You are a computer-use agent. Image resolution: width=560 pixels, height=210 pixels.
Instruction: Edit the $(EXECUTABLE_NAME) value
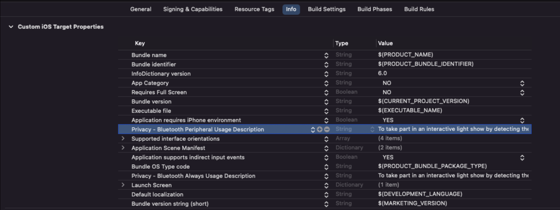(x=410, y=110)
